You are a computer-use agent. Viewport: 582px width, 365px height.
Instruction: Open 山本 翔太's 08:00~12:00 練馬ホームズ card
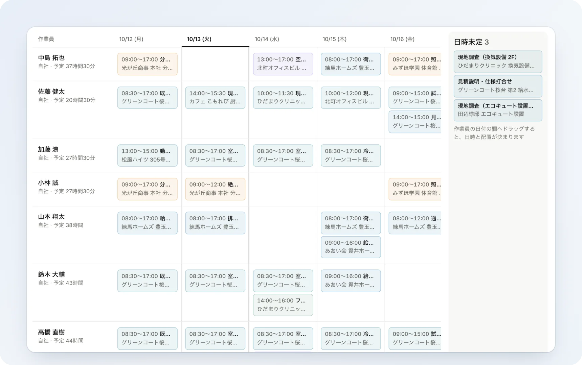(x=415, y=223)
